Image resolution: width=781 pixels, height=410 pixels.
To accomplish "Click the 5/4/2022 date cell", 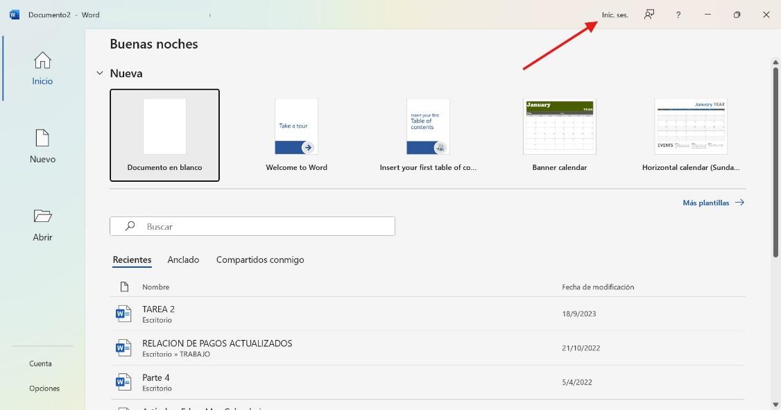I will 577,383.
